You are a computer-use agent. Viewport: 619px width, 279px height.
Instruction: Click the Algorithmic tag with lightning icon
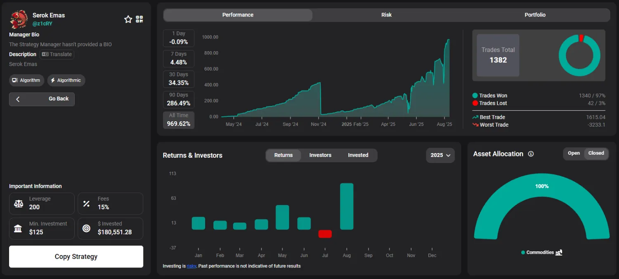coord(66,80)
